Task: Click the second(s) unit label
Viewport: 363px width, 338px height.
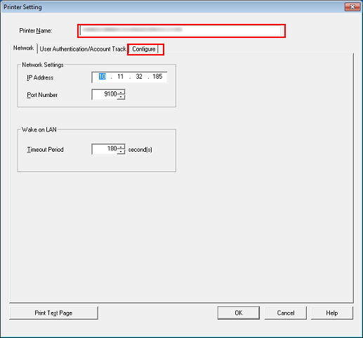Action: pos(140,150)
